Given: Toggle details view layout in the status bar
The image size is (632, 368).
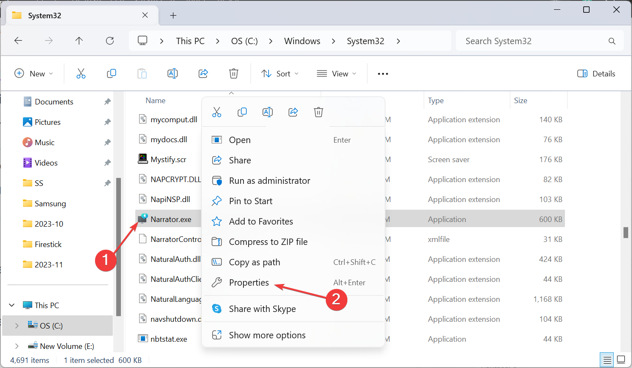Looking at the screenshot, I should pyautogui.click(x=607, y=360).
